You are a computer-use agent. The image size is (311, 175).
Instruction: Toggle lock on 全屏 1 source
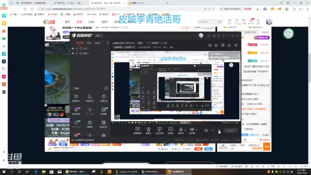[x=77, y=53]
